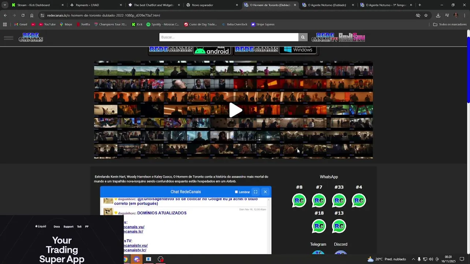Open the Gmail bookmark
The image size is (470, 264).
21,25
